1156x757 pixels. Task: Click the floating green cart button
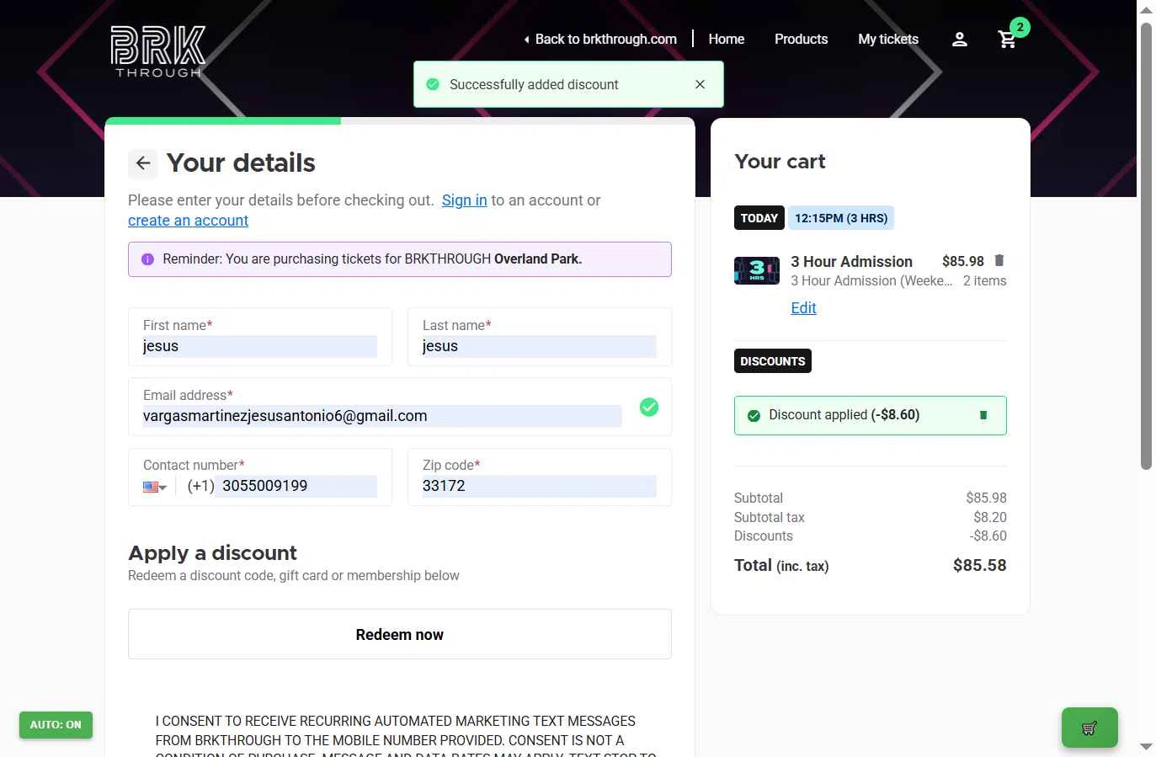[x=1089, y=728]
